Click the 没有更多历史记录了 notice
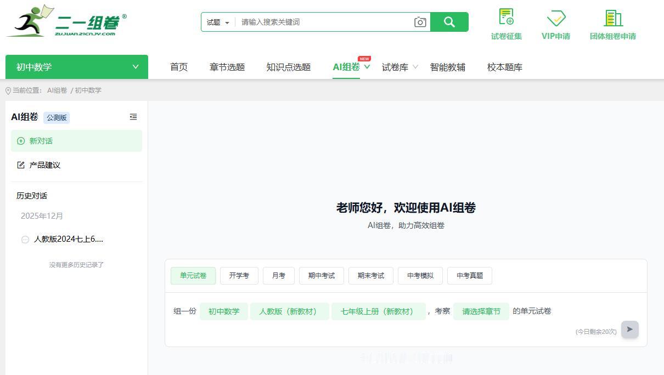Image resolution: width=664 pixels, height=375 pixels. click(76, 265)
